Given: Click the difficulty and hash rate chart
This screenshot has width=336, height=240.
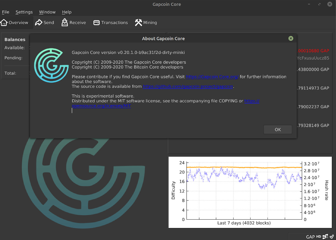Looking at the screenshot, I should [x=250, y=192].
